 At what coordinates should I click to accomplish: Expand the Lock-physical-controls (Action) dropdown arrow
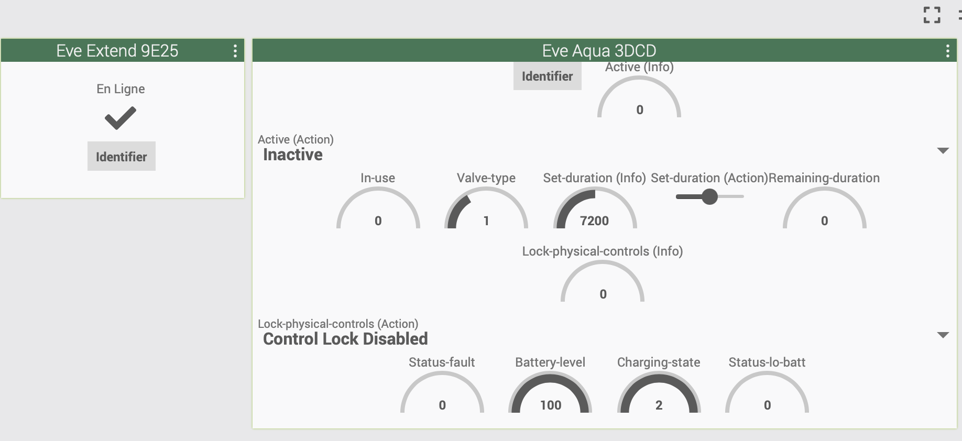coord(943,335)
